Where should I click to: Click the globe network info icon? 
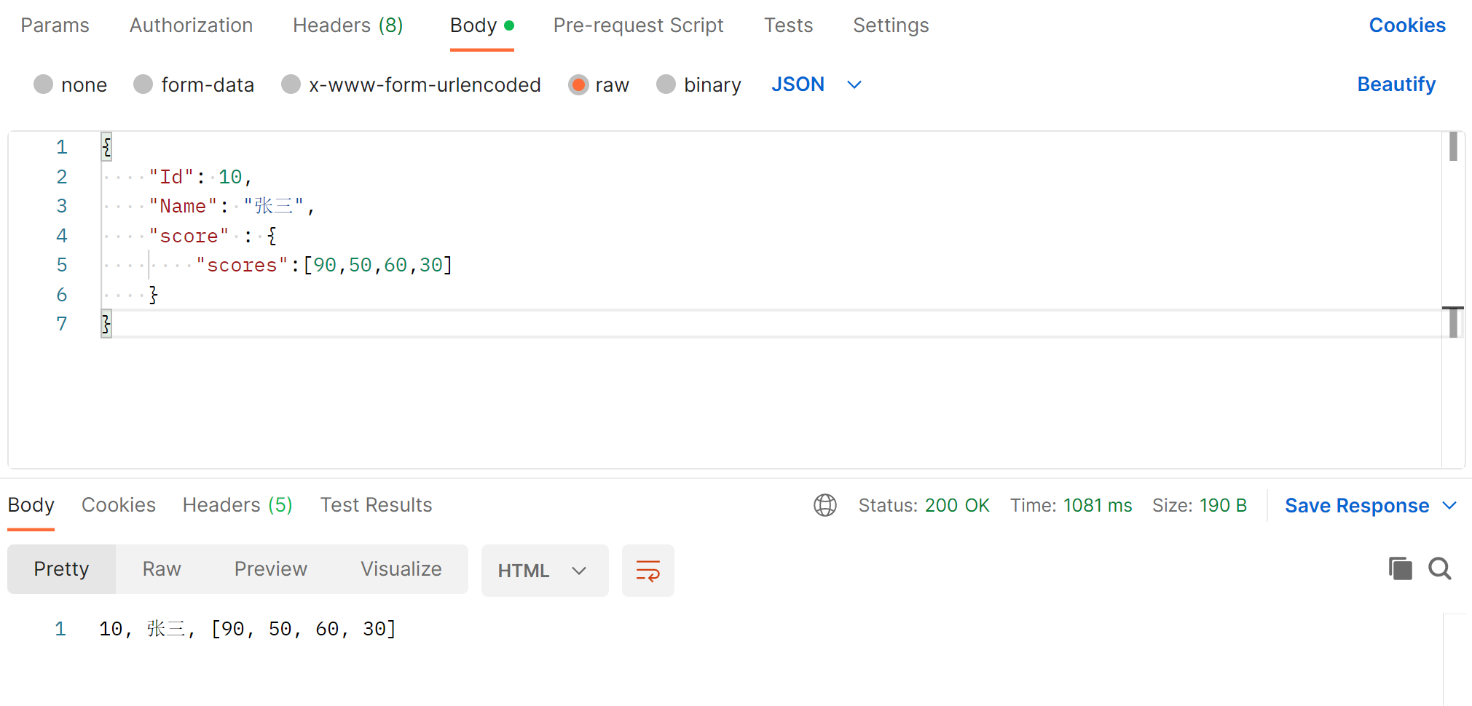pyautogui.click(x=825, y=505)
